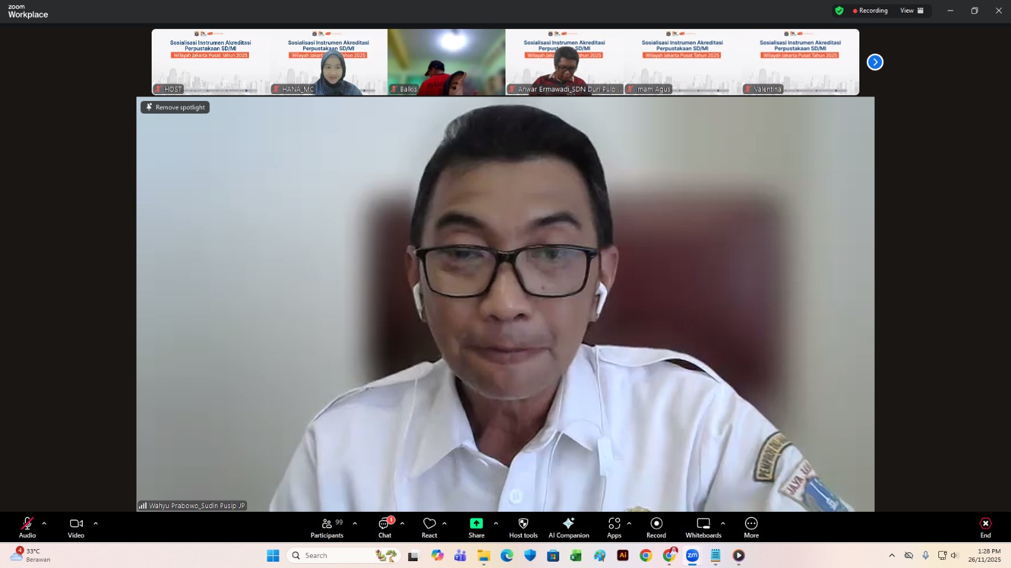Screen dimensions: 1011x568
Task: Open the Apps panel
Action: [x=614, y=528]
